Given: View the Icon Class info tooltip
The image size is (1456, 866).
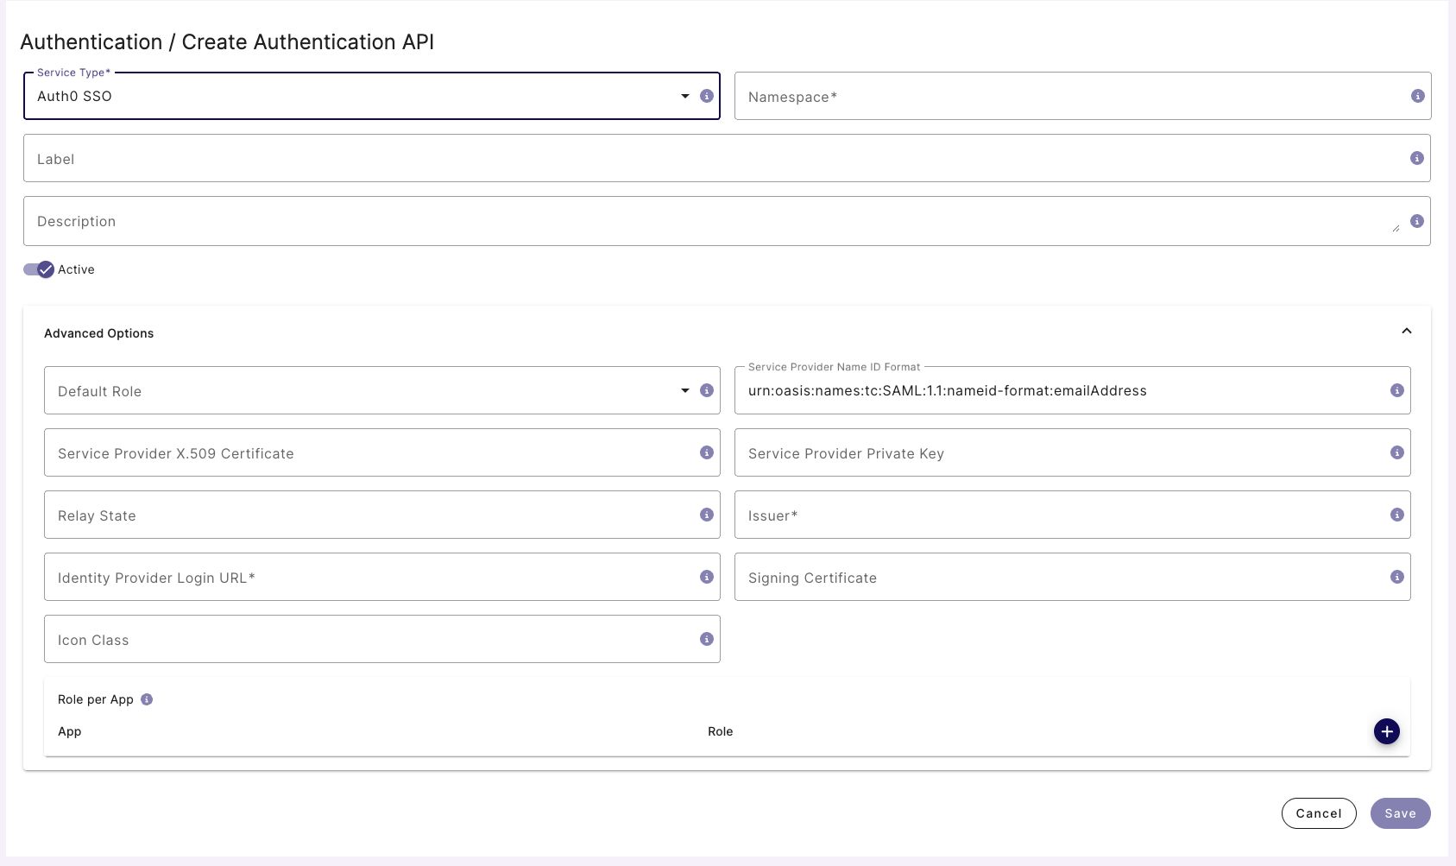Looking at the screenshot, I should 706,639.
